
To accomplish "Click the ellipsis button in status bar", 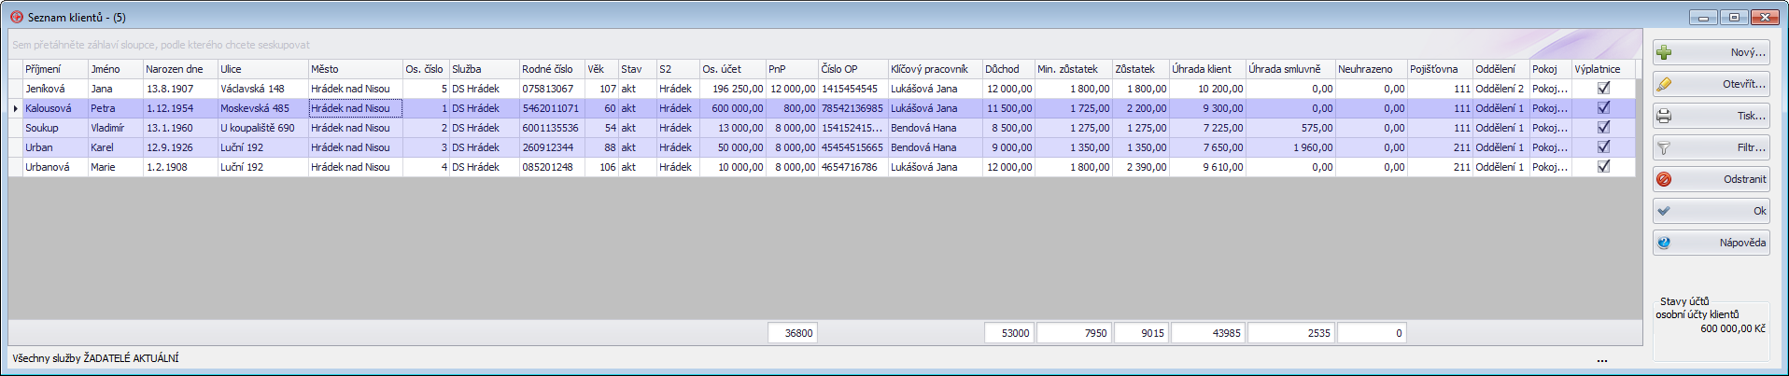I will coord(1602,359).
